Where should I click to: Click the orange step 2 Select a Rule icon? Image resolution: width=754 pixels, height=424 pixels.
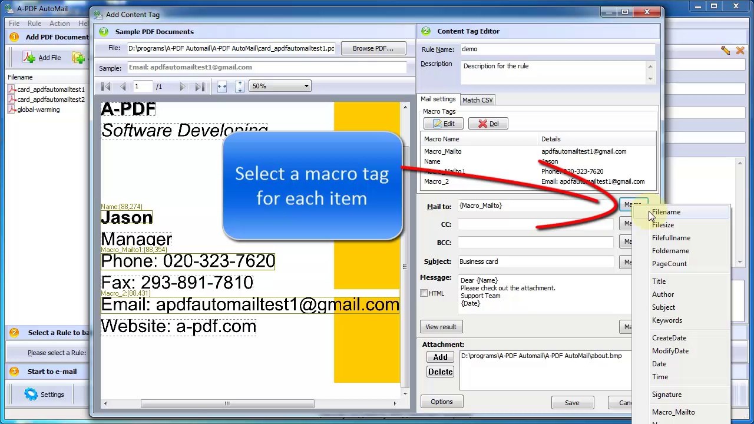[14, 333]
